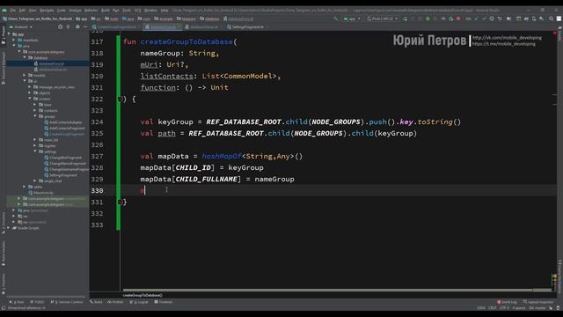563x317 pixels.
Task: Open the Event Log panel
Action: click(x=507, y=302)
